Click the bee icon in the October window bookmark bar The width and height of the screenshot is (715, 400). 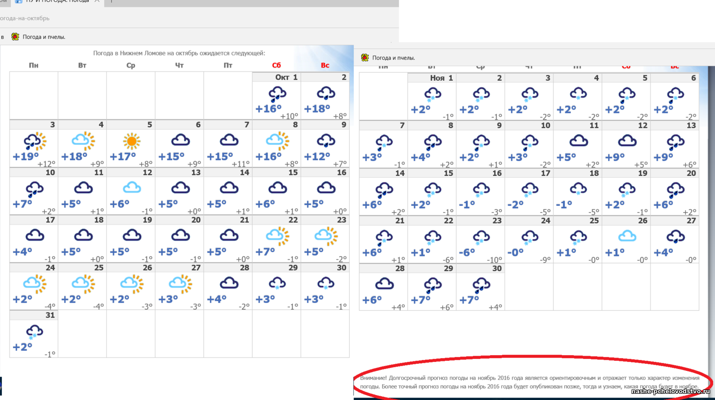point(15,37)
